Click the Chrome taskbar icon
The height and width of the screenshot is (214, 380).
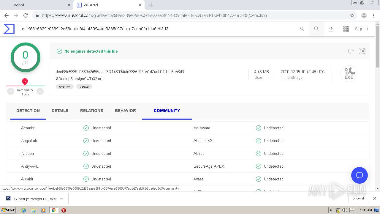[53, 210]
